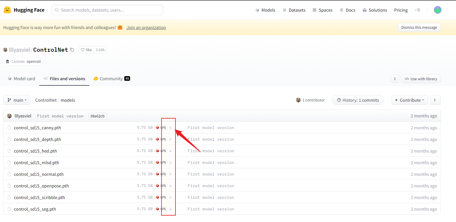Click '2 months ago' in control_sd15_seg.pth row
This screenshot has height=222, width=456.
pyautogui.click(x=424, y=209)
